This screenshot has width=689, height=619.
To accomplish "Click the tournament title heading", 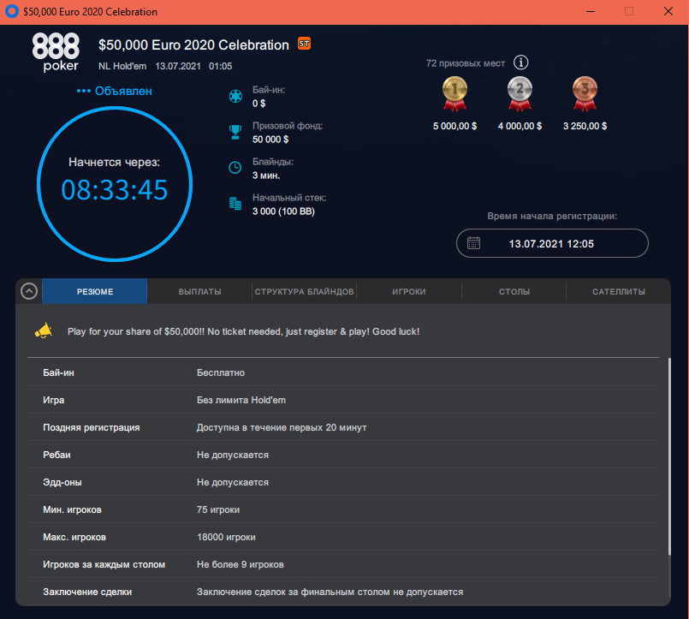I will pos(193,45).
